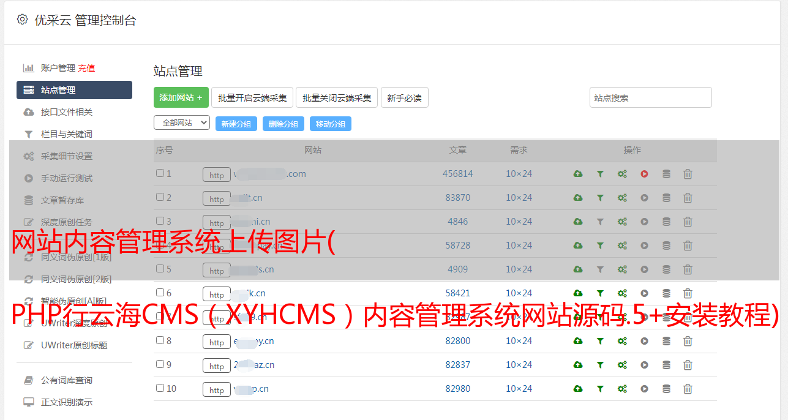Click the cloud upload icon in row 9

(578, 365)
